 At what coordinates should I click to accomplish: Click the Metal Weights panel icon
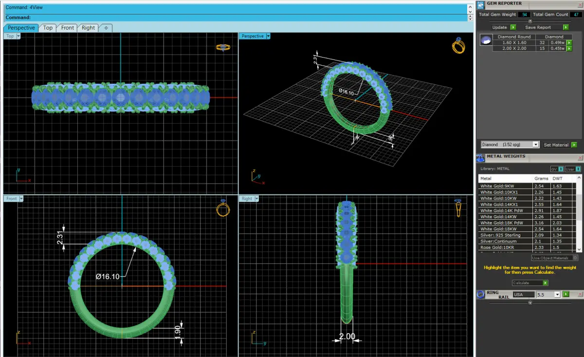(x=480, y=157)
